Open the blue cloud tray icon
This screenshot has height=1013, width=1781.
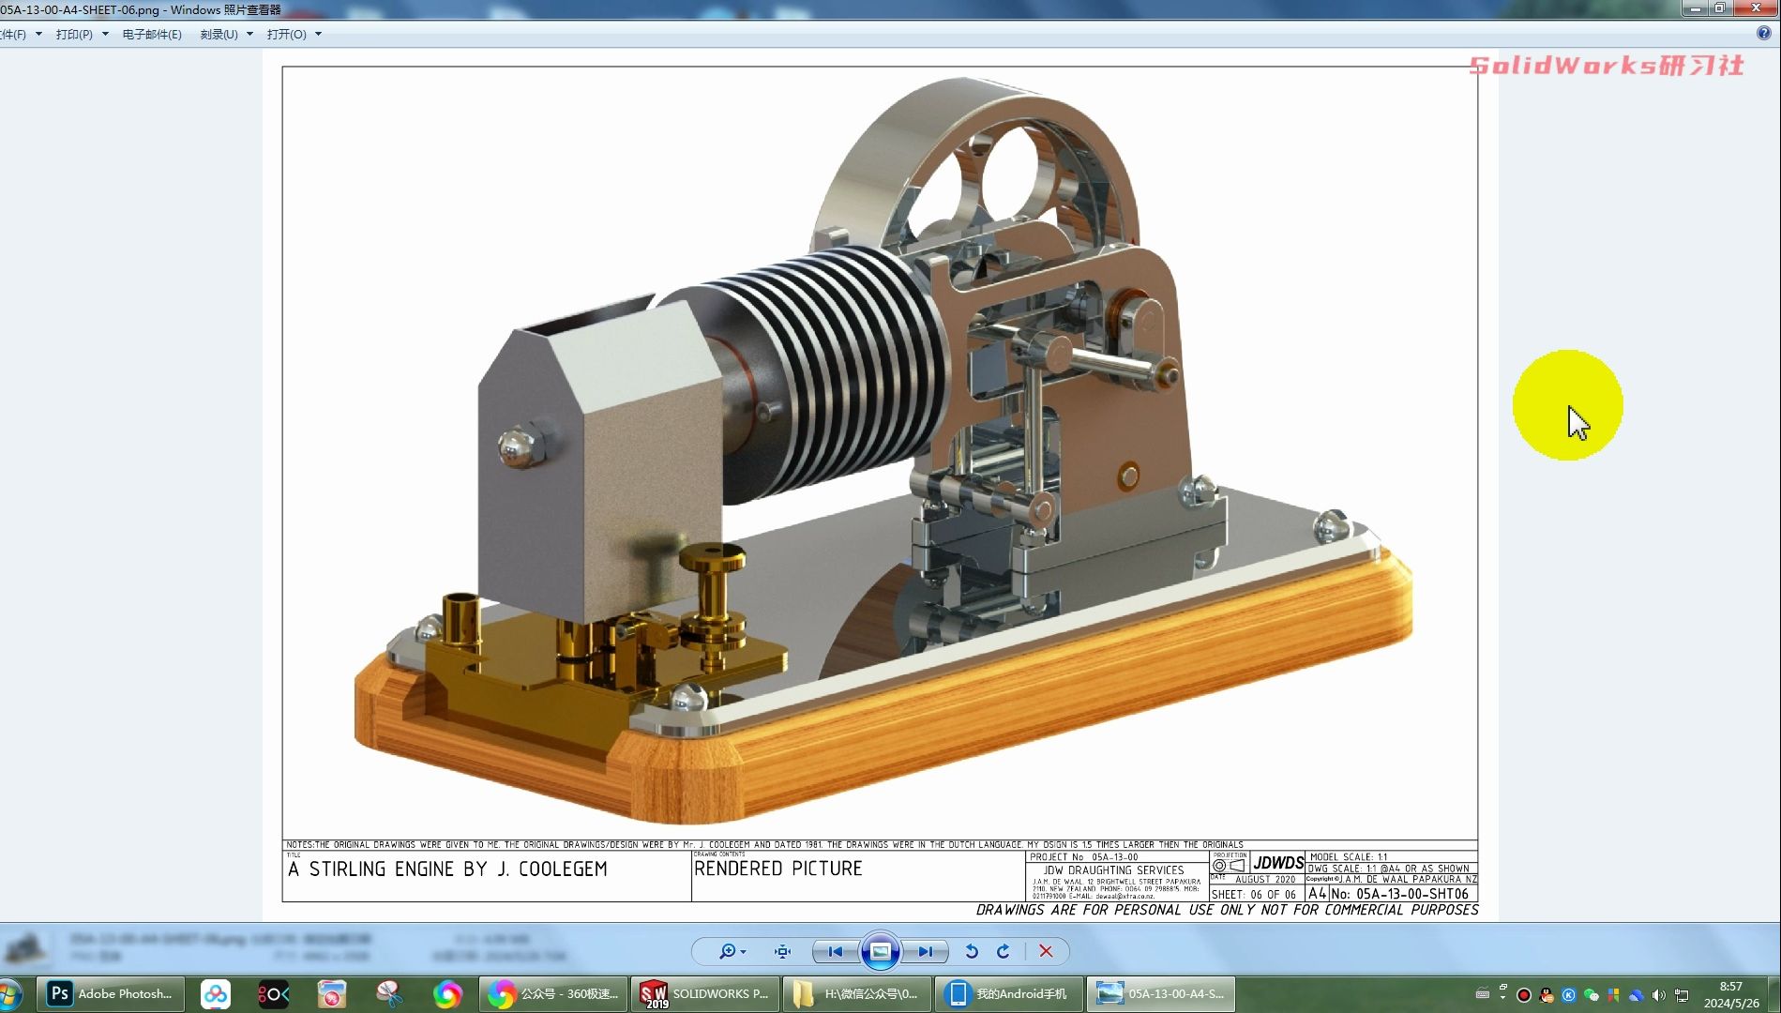(x=1637, y=995)
